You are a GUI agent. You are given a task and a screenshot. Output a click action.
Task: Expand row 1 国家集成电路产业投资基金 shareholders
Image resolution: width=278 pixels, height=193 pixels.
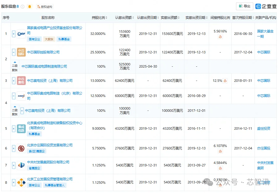click(x=14, y=34)
